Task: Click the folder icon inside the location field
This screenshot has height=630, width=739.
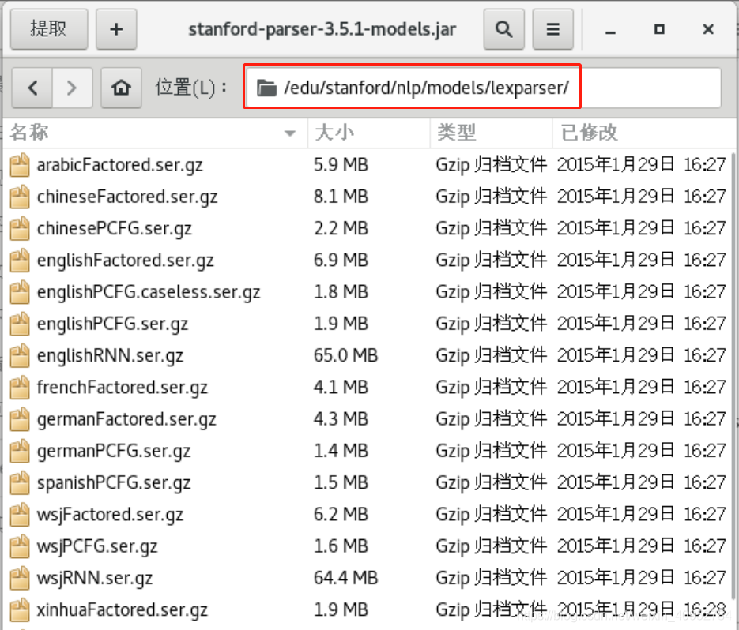Action: [266, 87]
